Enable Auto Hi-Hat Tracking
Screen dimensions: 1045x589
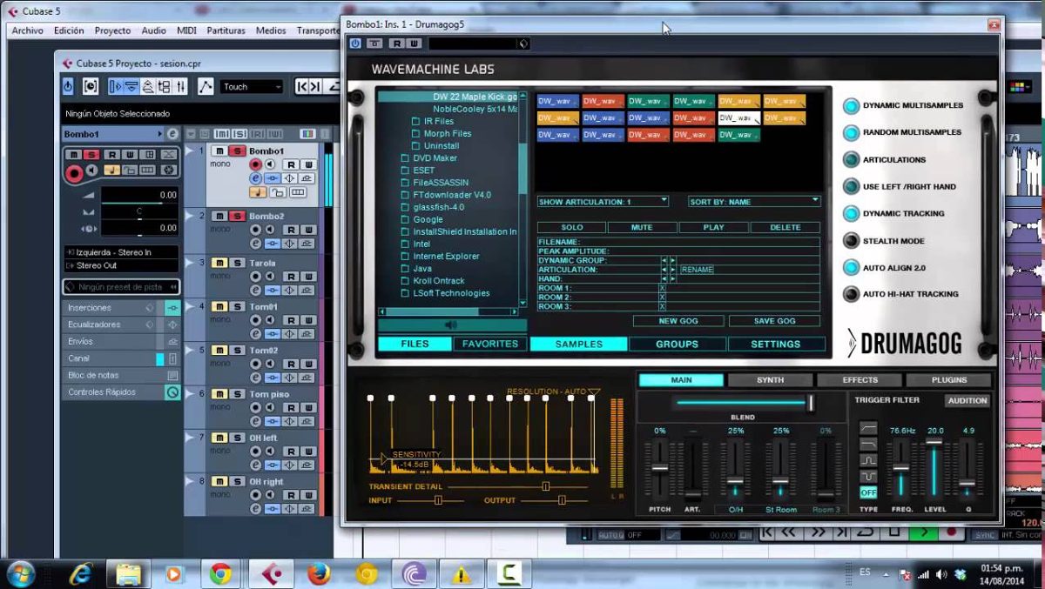pyautogui.click(x=851, y=294)
